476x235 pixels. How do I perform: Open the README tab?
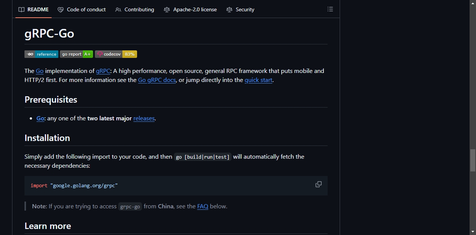coord(34,9)
